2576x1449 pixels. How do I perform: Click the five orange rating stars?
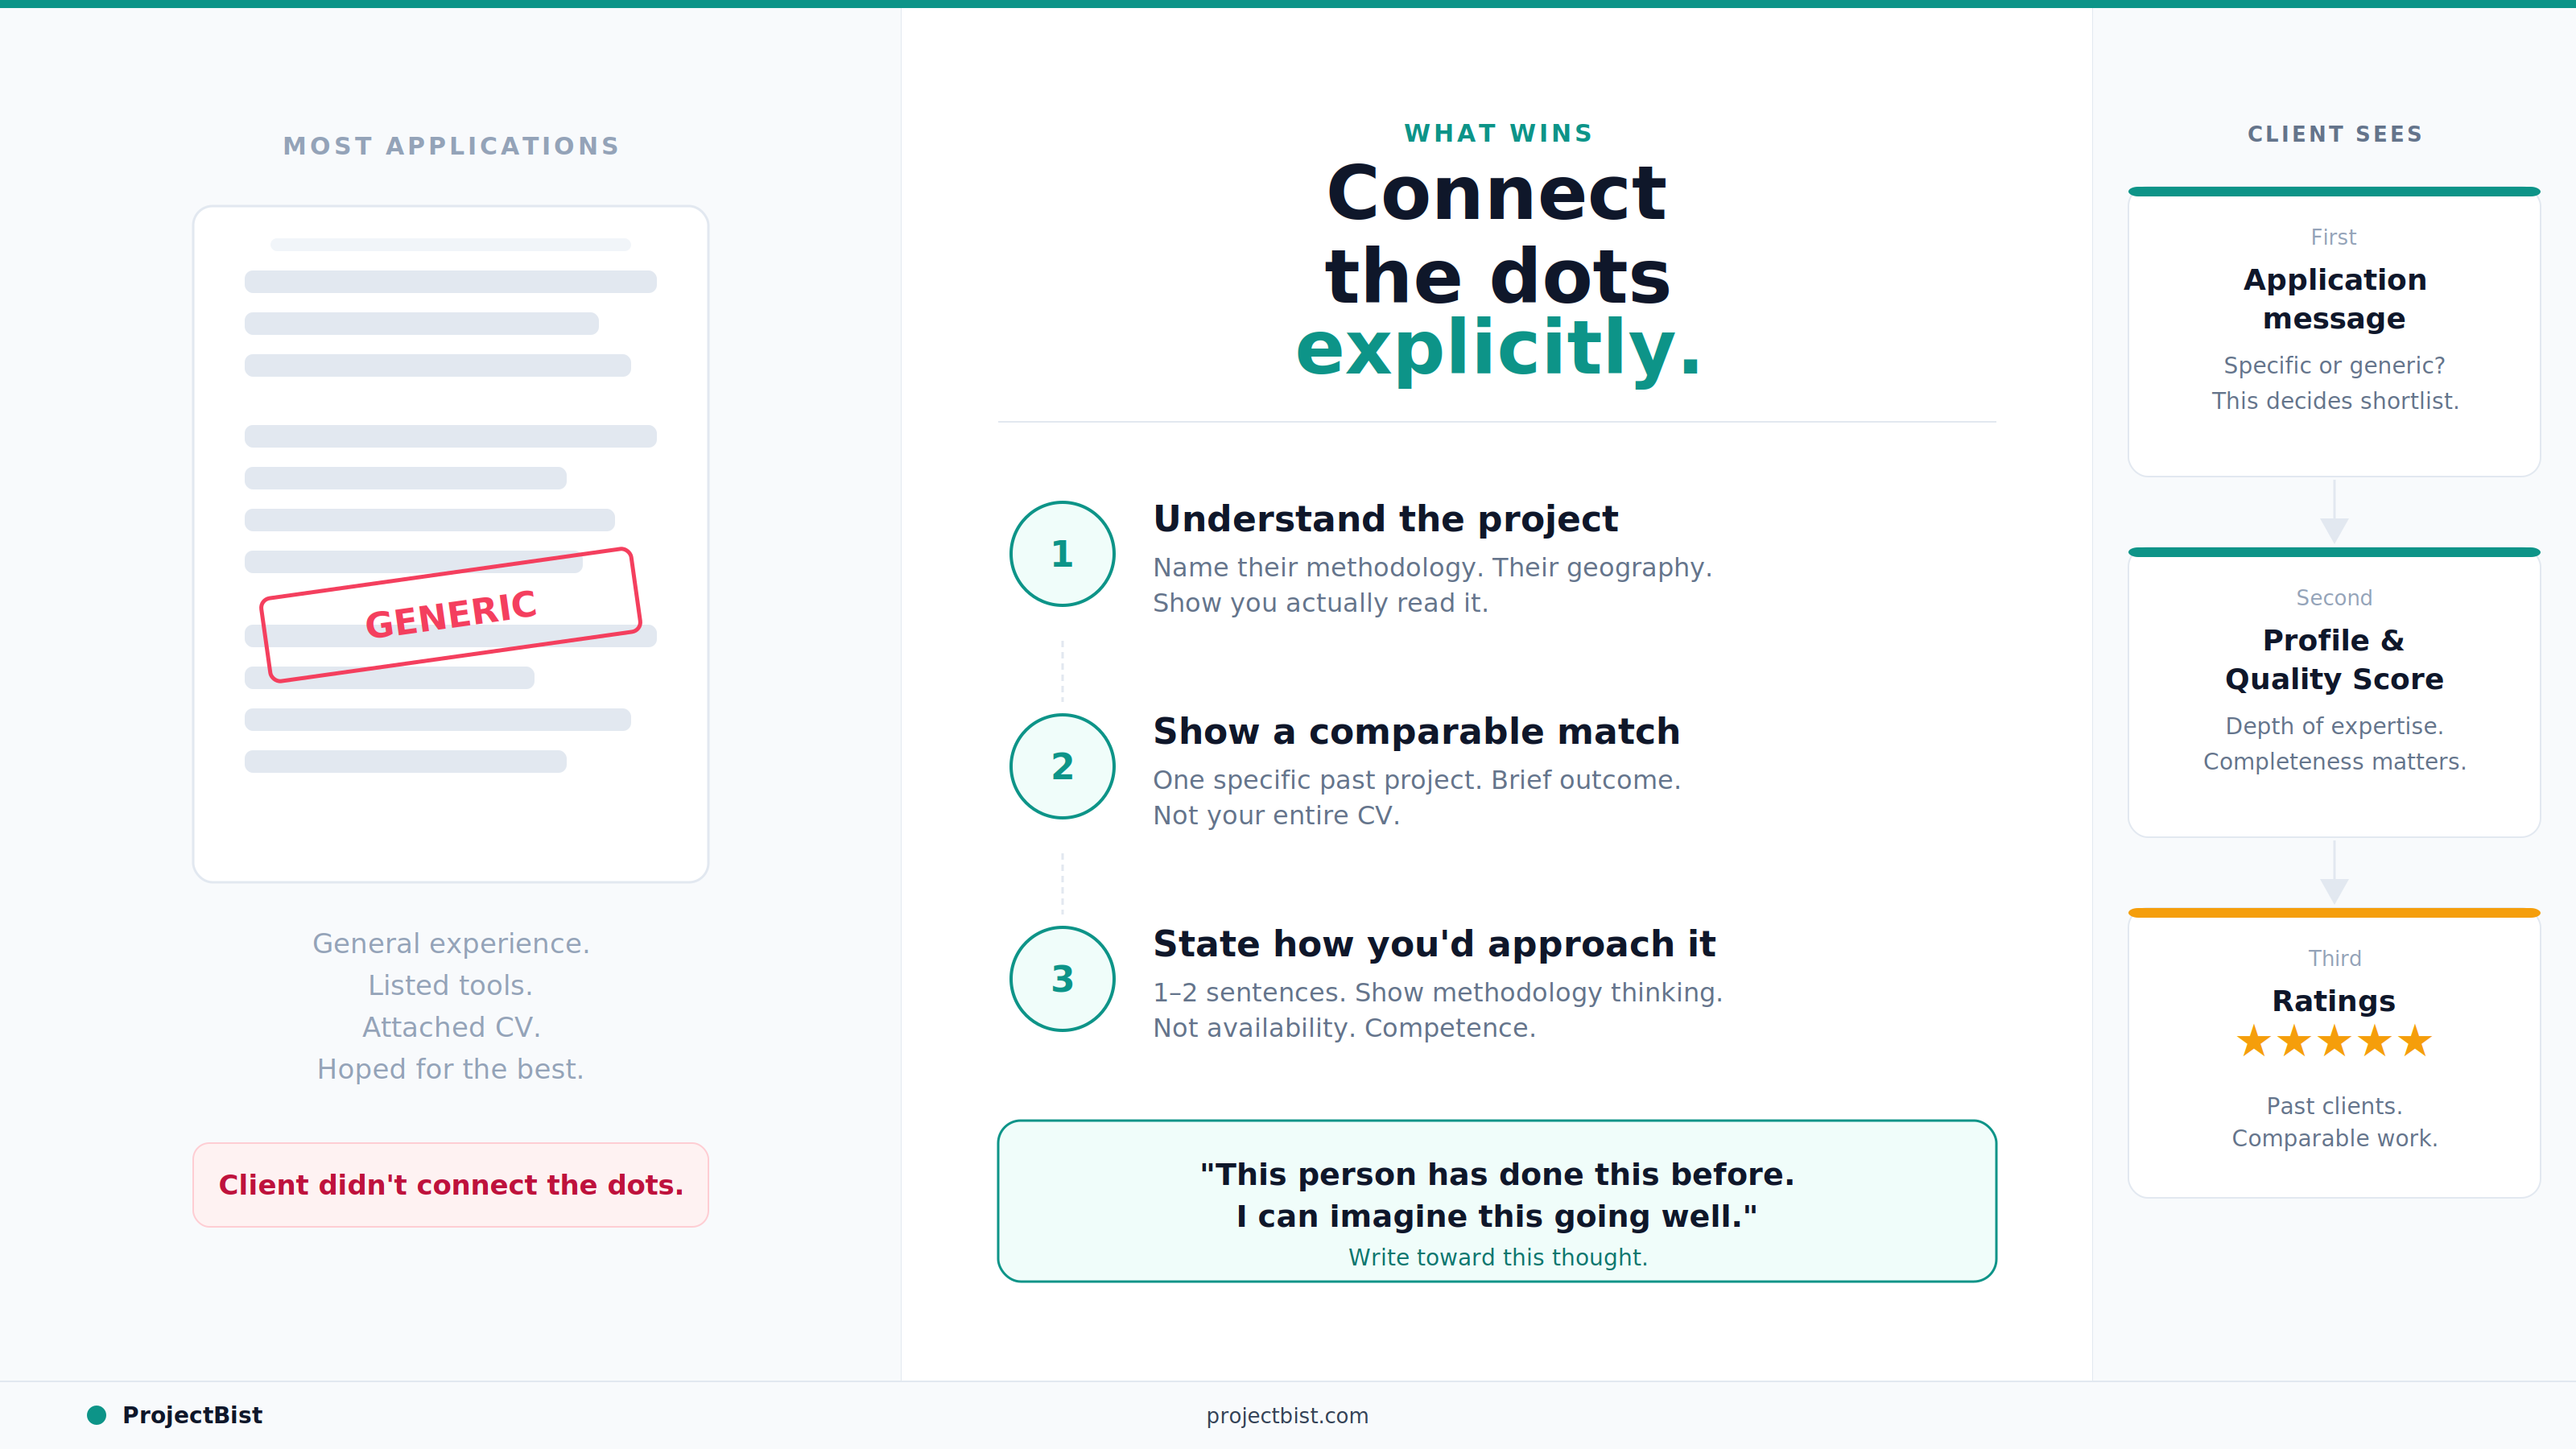[x=2334, y=1041]
